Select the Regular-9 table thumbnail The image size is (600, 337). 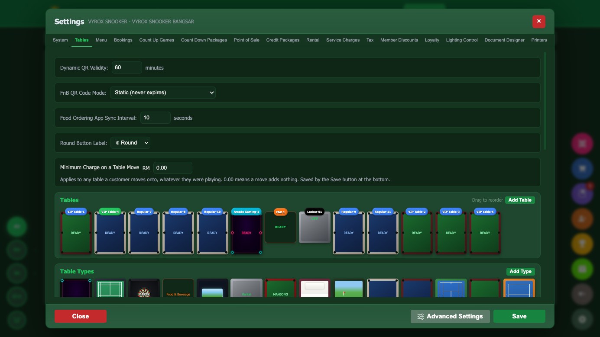pos(349,232)
